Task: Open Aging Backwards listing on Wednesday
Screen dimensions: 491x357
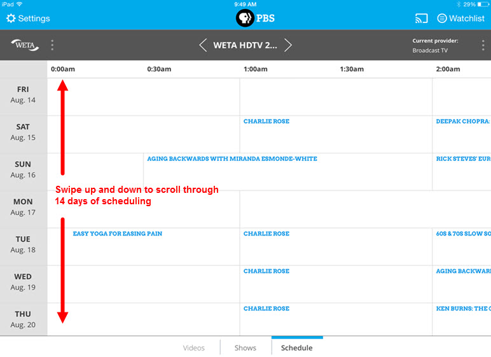Action: (463, 271)
